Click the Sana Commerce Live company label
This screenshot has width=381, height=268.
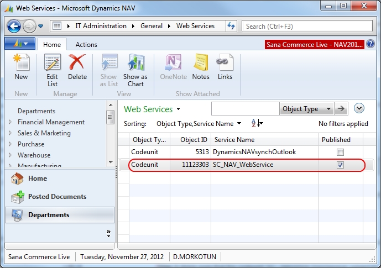click(315, 45)
